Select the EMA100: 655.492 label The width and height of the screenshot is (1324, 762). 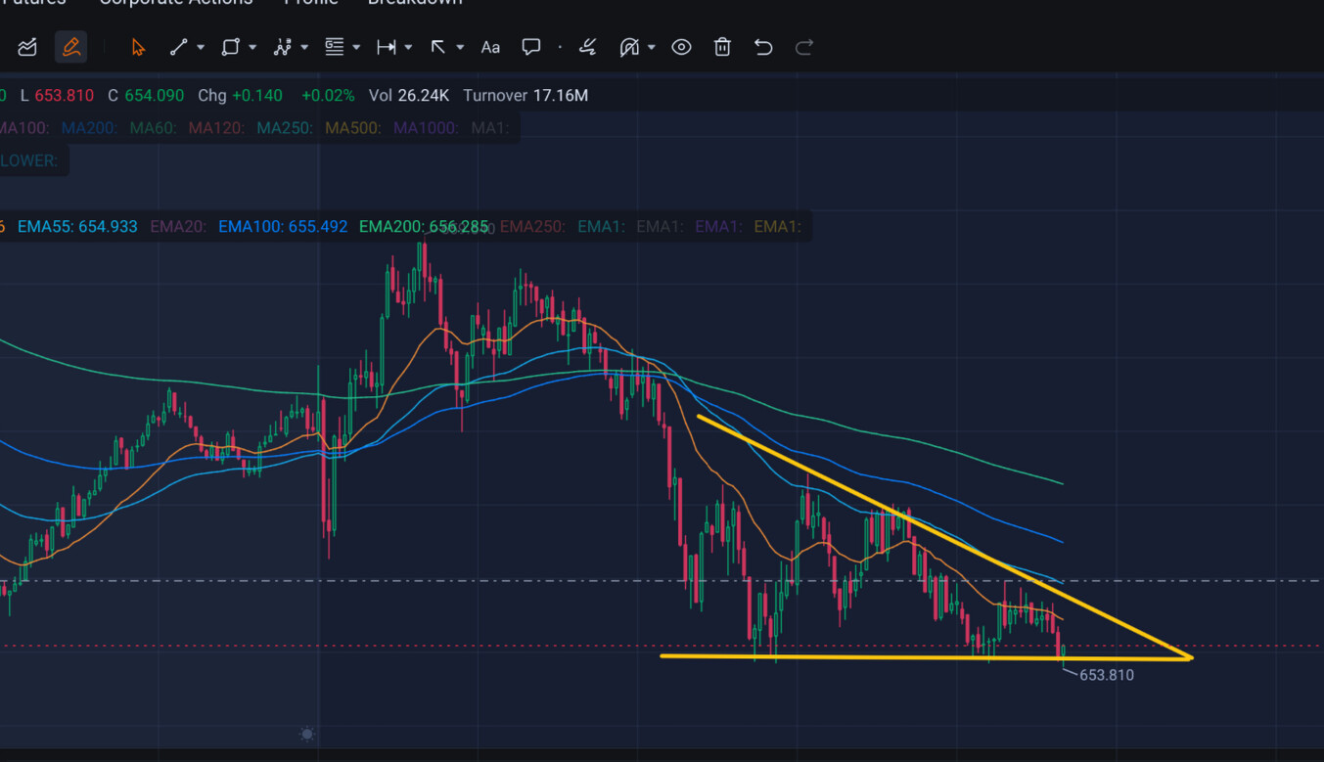point(283,227)
